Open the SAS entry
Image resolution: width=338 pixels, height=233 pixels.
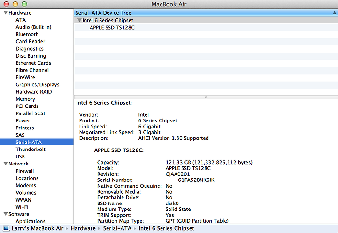click(20, 135)
